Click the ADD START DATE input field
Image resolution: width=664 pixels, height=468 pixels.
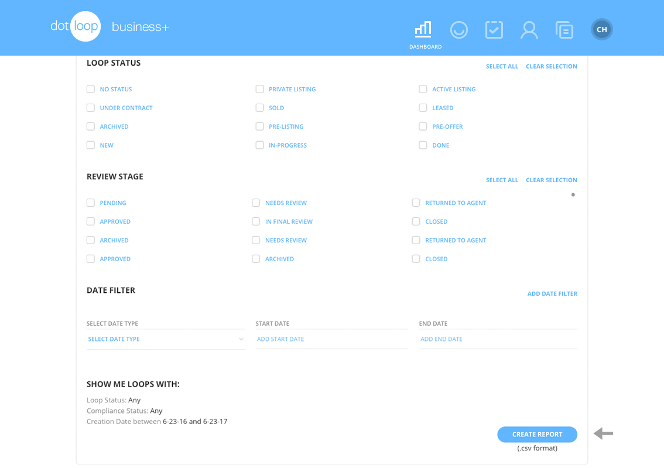coord(304,339)
